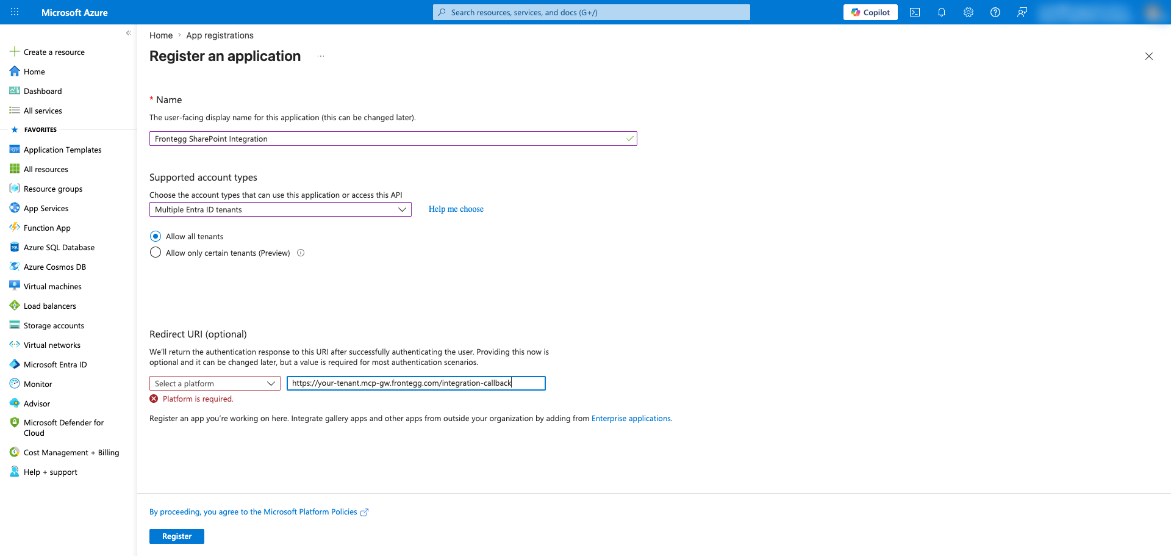1171x556 pixels.
Task: Click the Microsoft Entra ID icon
Action: tap(15, 364)
